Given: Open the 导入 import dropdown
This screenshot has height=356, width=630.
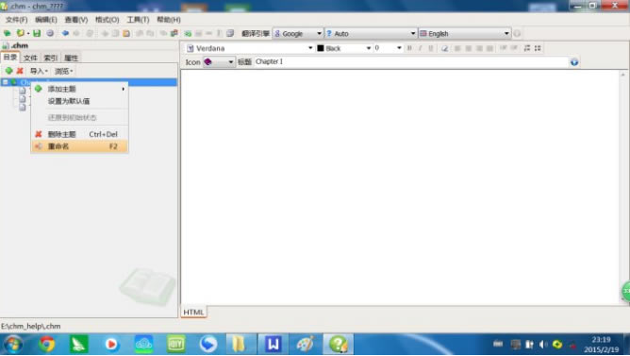Looking at the screenshot, I should click(x=39, y=71).
